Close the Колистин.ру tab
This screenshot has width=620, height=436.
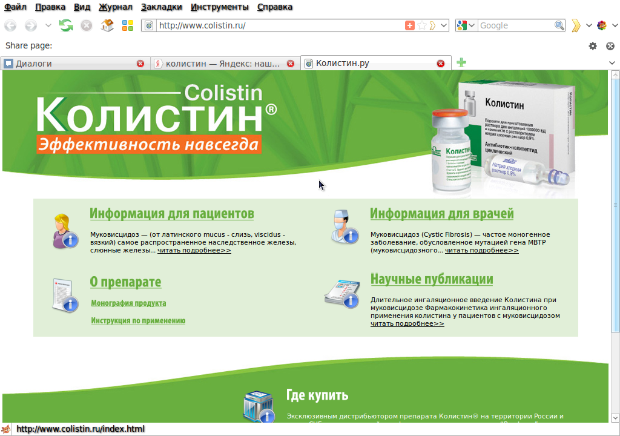pos(441,64)
